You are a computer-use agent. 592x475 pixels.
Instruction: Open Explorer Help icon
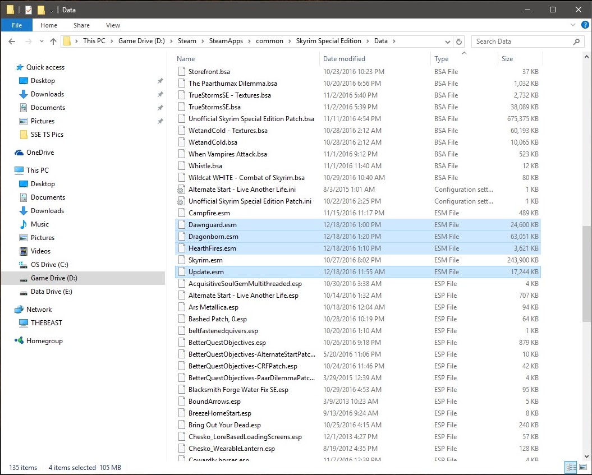pyautogui.click(x=585, y=25)
